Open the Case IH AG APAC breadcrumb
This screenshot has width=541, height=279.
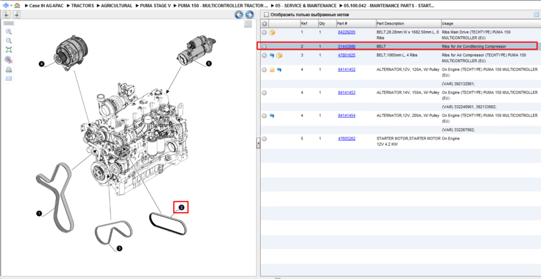coord(47,6)
